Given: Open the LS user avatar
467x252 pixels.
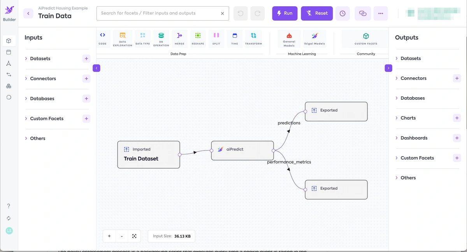Looking at the screenshot, I should pos(9,231).
